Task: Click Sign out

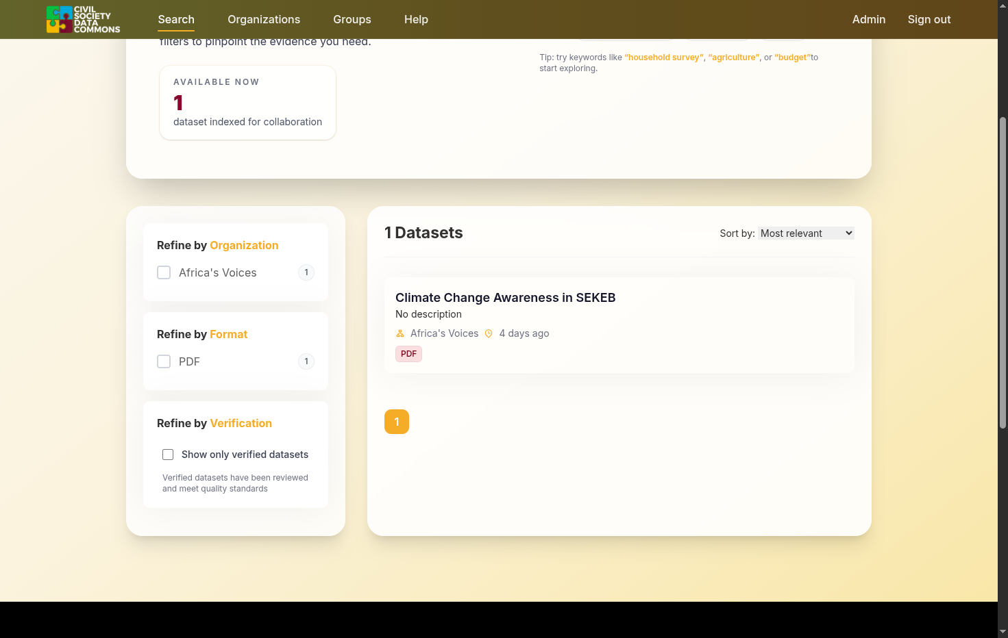Action: click(x=929, y=19)
